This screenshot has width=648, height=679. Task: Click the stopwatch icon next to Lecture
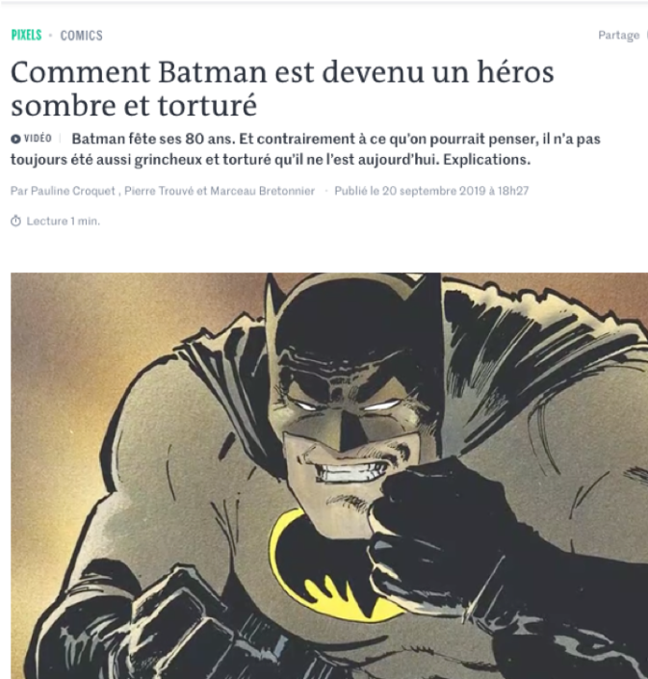15,221
